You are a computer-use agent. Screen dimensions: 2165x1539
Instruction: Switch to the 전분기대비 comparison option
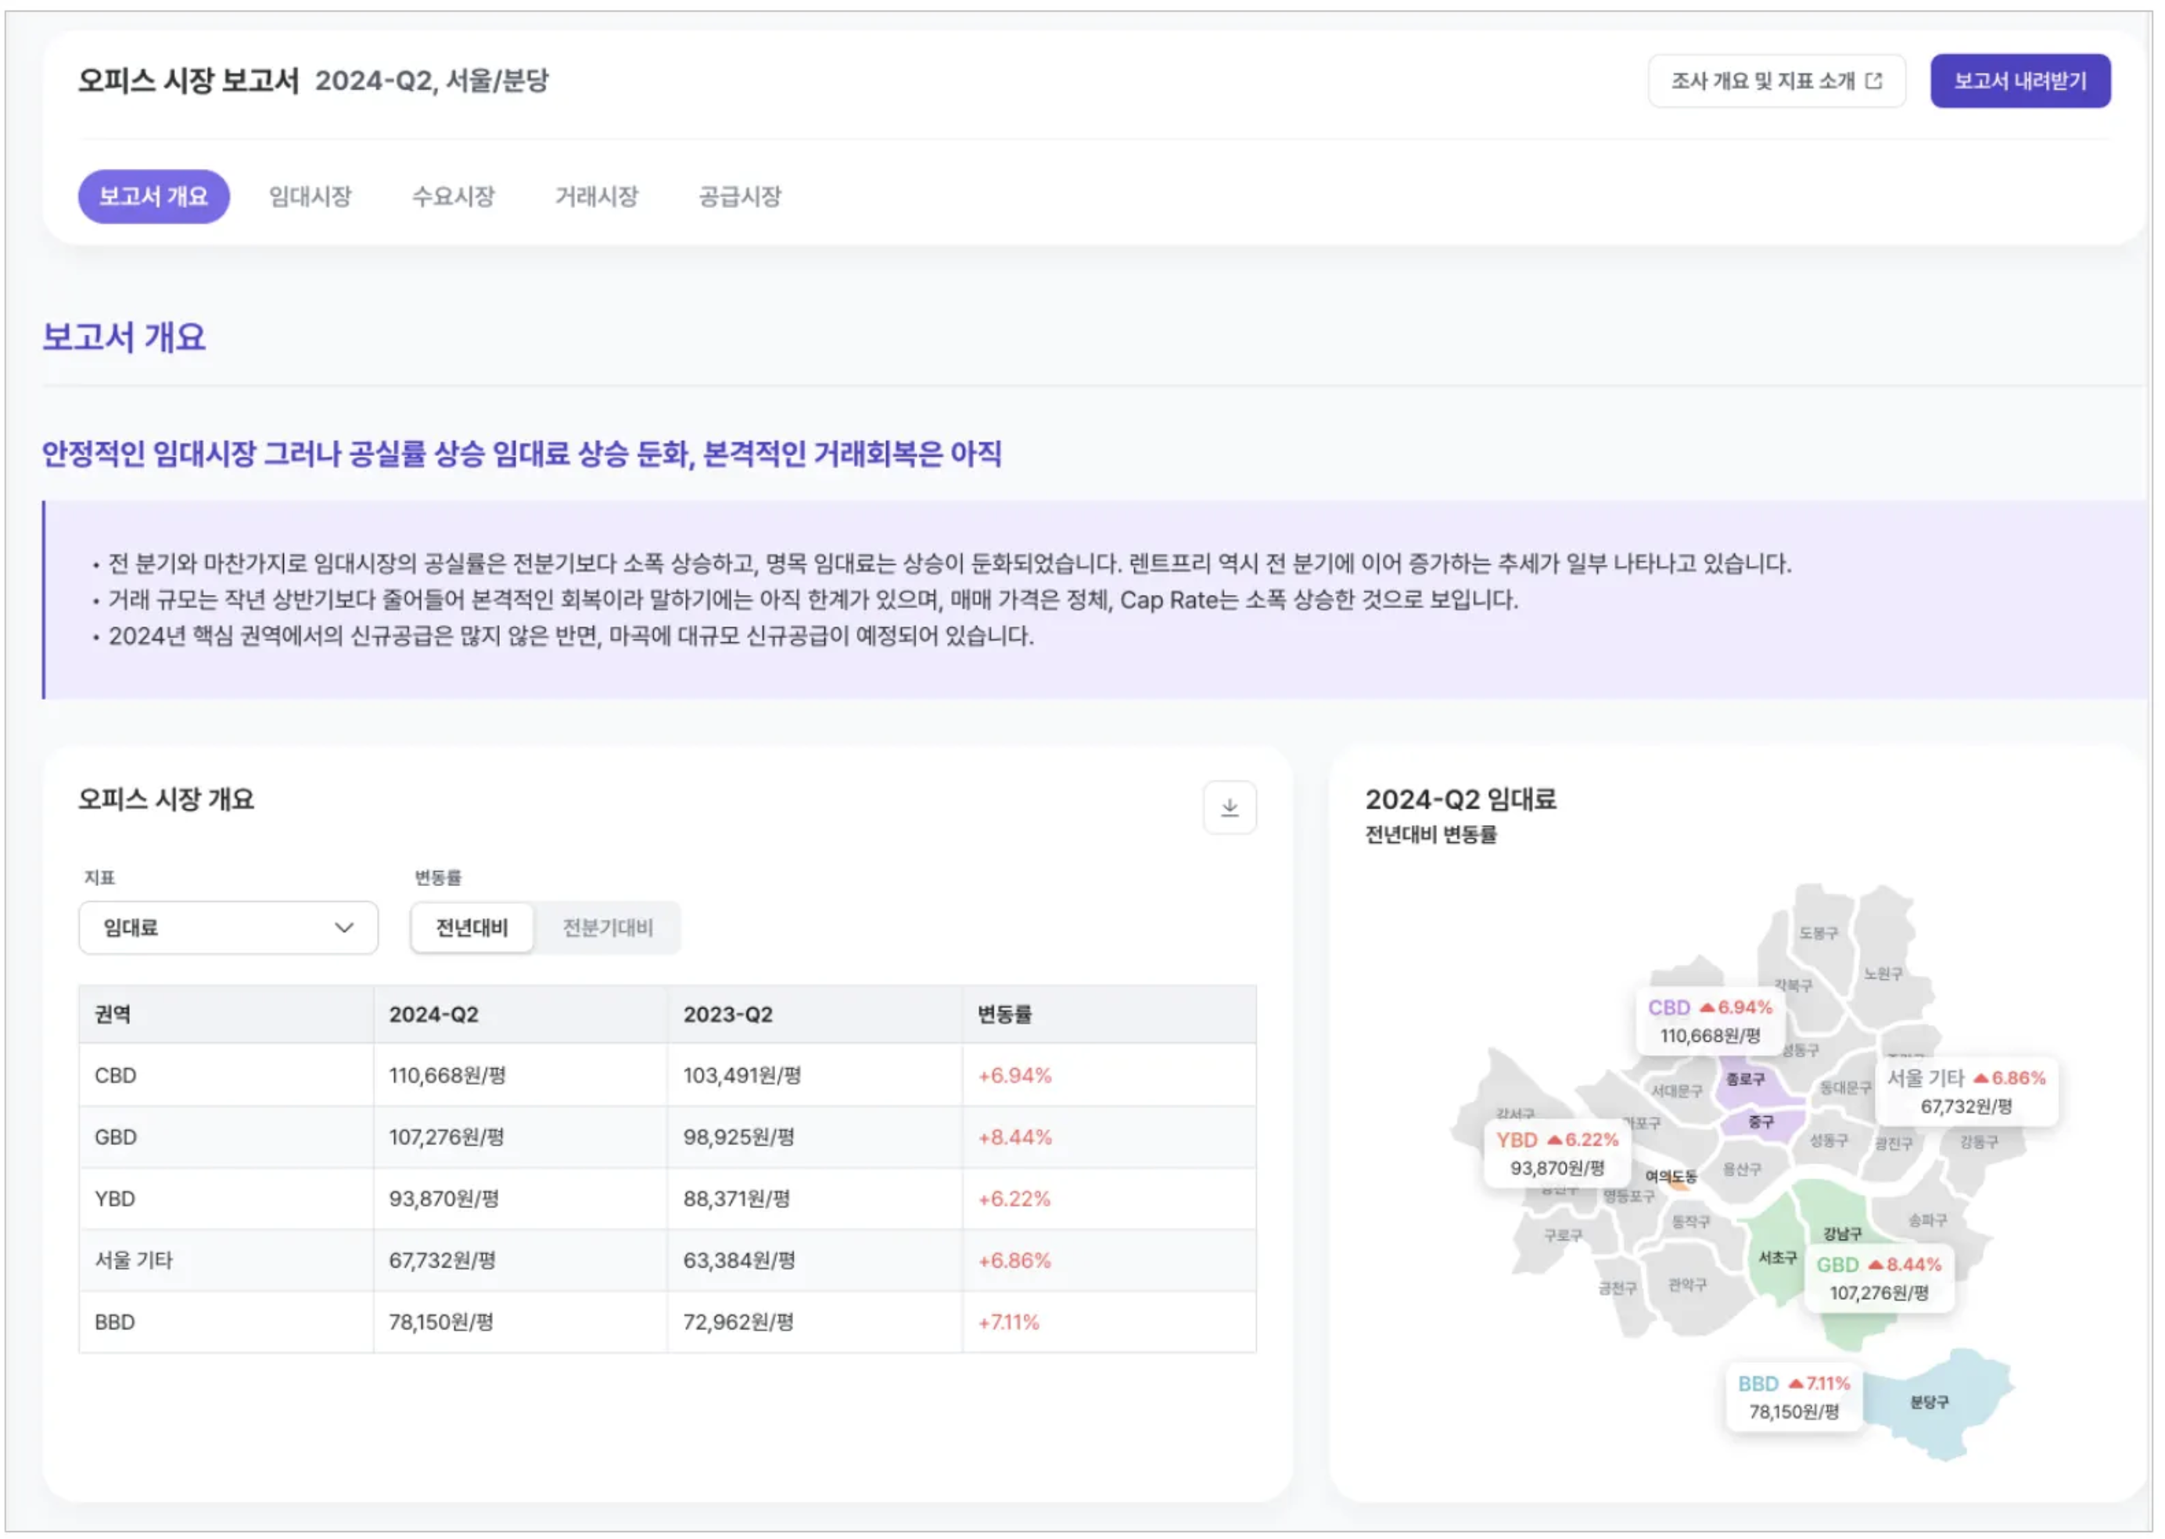(608, 927)
